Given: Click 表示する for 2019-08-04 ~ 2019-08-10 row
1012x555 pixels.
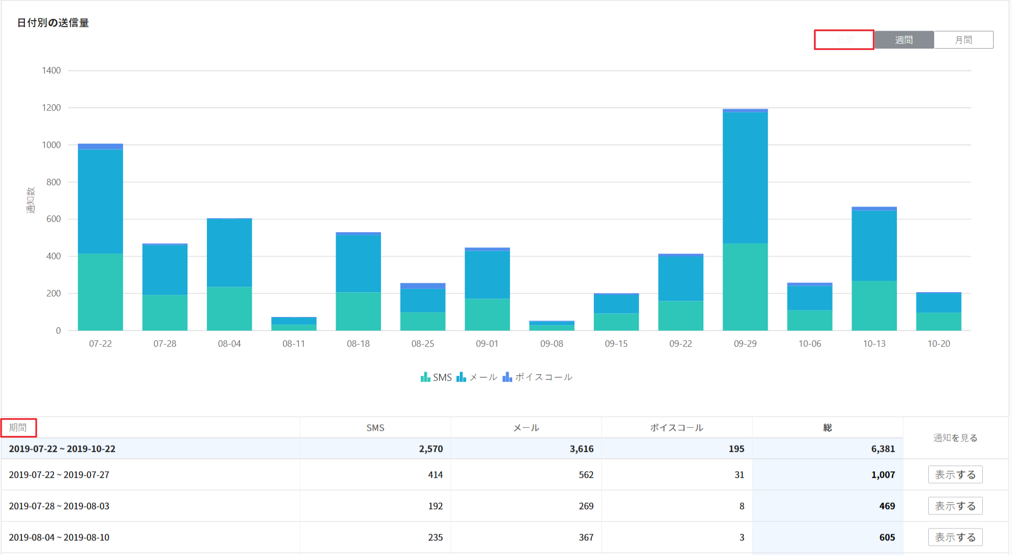Looking at the screenshot, I should click(x=955, y=538).
